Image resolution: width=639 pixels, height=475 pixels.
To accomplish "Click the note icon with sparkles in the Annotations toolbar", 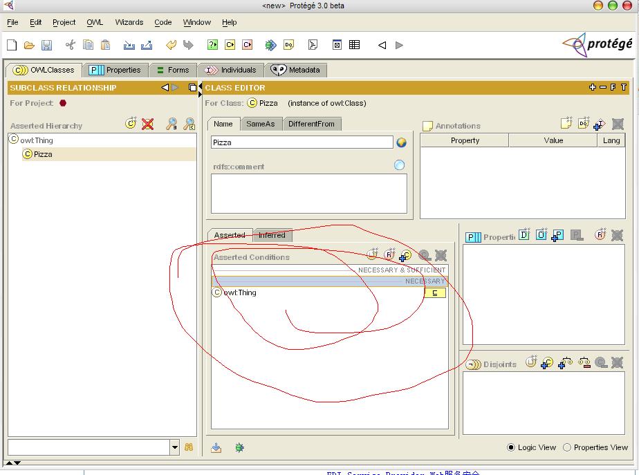I will (x=566, y=122).
